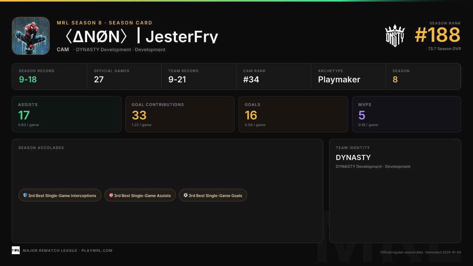Click "DYNASTY Development · Development" in the Team Identity panel

click(x=373, y=167)
